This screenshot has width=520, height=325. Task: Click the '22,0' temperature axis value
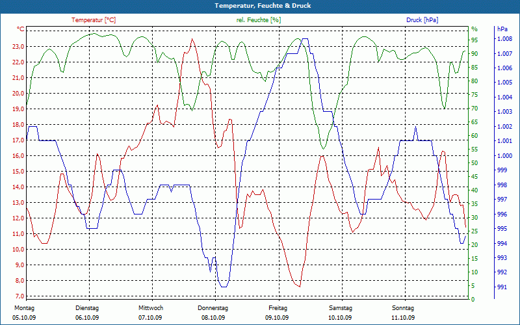pos(18,62)
